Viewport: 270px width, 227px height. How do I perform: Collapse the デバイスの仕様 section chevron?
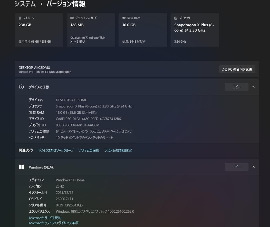coord(253,87)
